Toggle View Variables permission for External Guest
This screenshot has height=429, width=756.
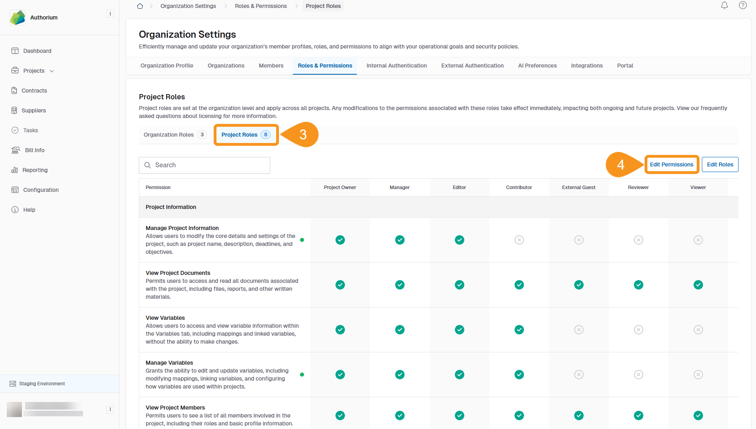[579, 330]
